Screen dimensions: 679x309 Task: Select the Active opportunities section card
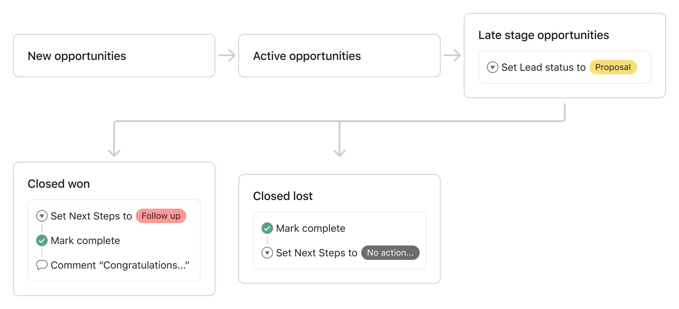pos(339,56)
